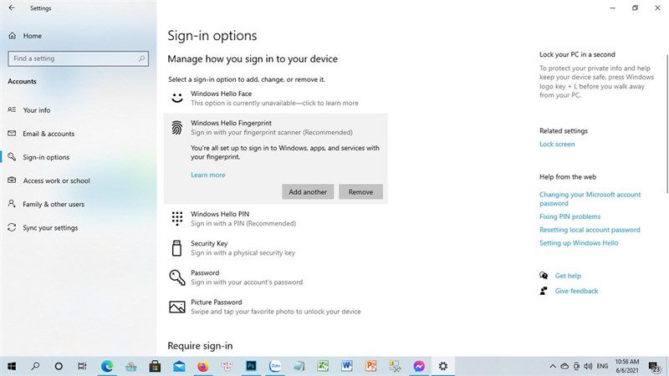Open Word from taskbar

pyautogui.click(x=347, y=366)
